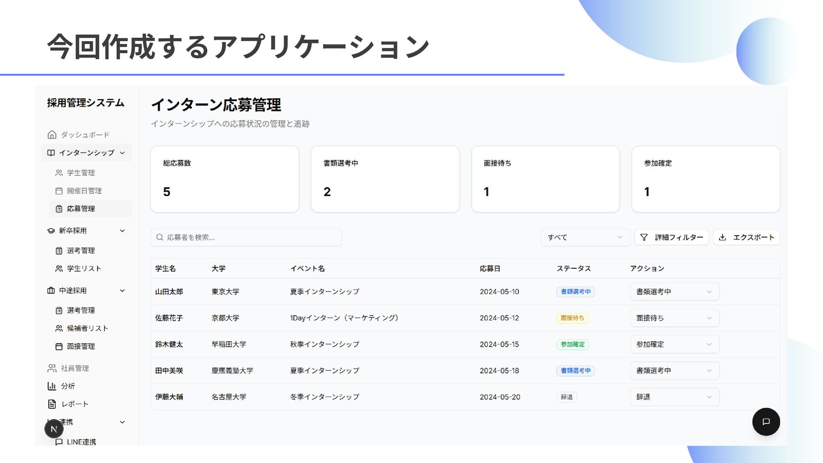
Task: Click the ダッシュボード home icon
Action: [x=52, y=135]
